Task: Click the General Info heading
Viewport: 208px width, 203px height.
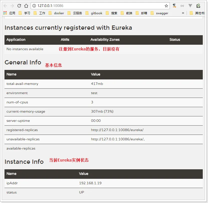Action: tap(23, 62)
